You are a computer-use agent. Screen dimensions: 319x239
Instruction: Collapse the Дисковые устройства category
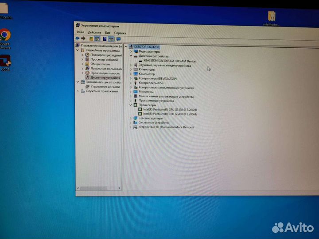[131, 56]
